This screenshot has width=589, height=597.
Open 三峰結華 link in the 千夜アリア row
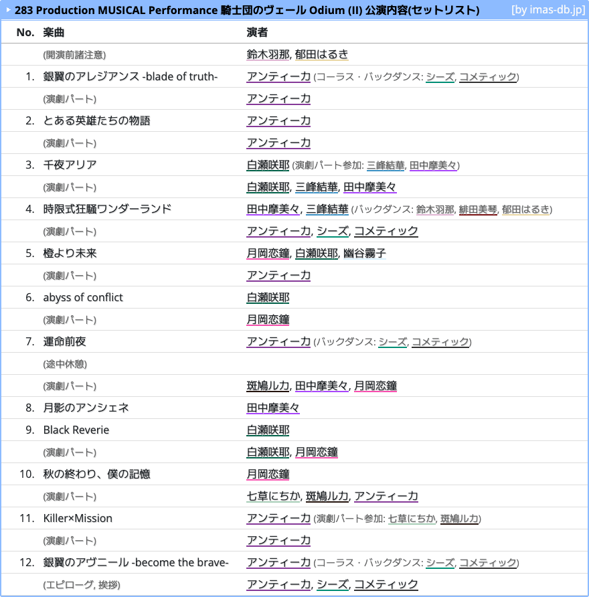[386, 165]
